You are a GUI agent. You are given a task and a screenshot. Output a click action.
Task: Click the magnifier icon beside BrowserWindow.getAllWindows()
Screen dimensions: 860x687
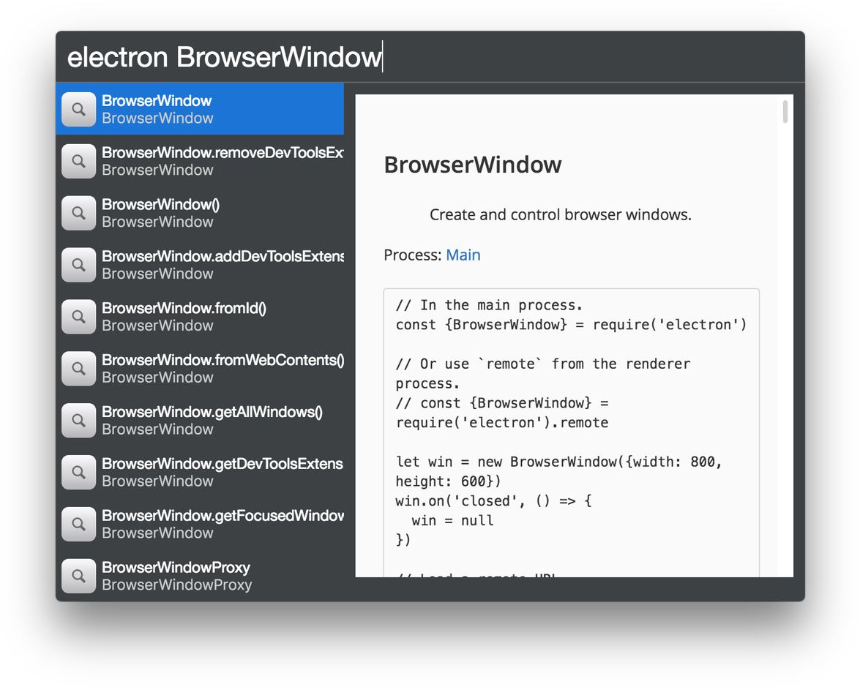point(78,421)
